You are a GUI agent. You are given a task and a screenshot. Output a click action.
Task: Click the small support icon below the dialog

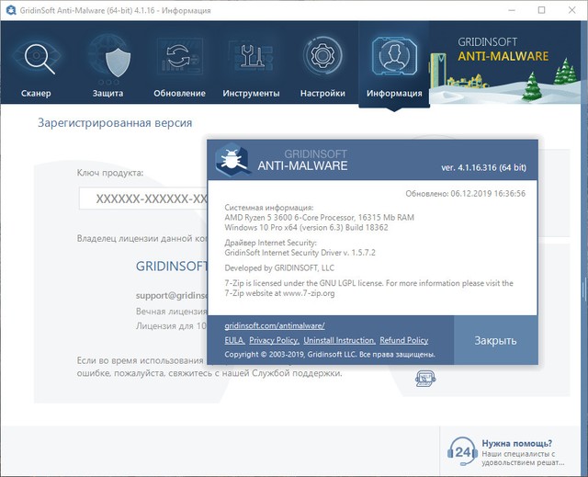(x=424, y=377)
